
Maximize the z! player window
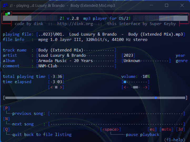coord(167,5)
